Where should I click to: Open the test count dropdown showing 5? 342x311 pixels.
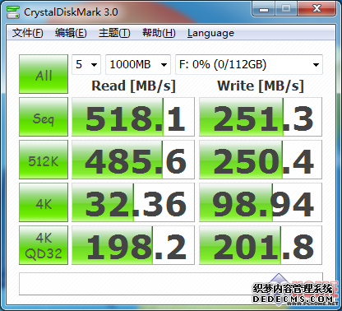pos(86,64)
